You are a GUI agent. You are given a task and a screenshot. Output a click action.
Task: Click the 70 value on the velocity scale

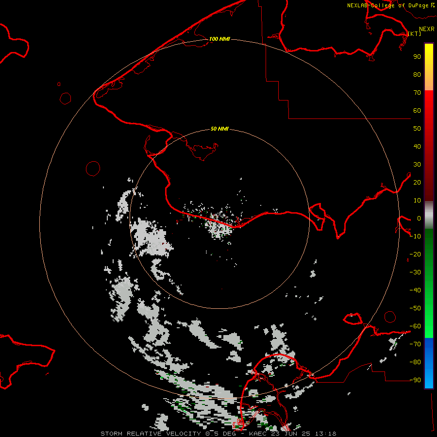point(417,93)
